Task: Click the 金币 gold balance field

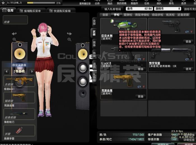Action: (x=139, y=9)
